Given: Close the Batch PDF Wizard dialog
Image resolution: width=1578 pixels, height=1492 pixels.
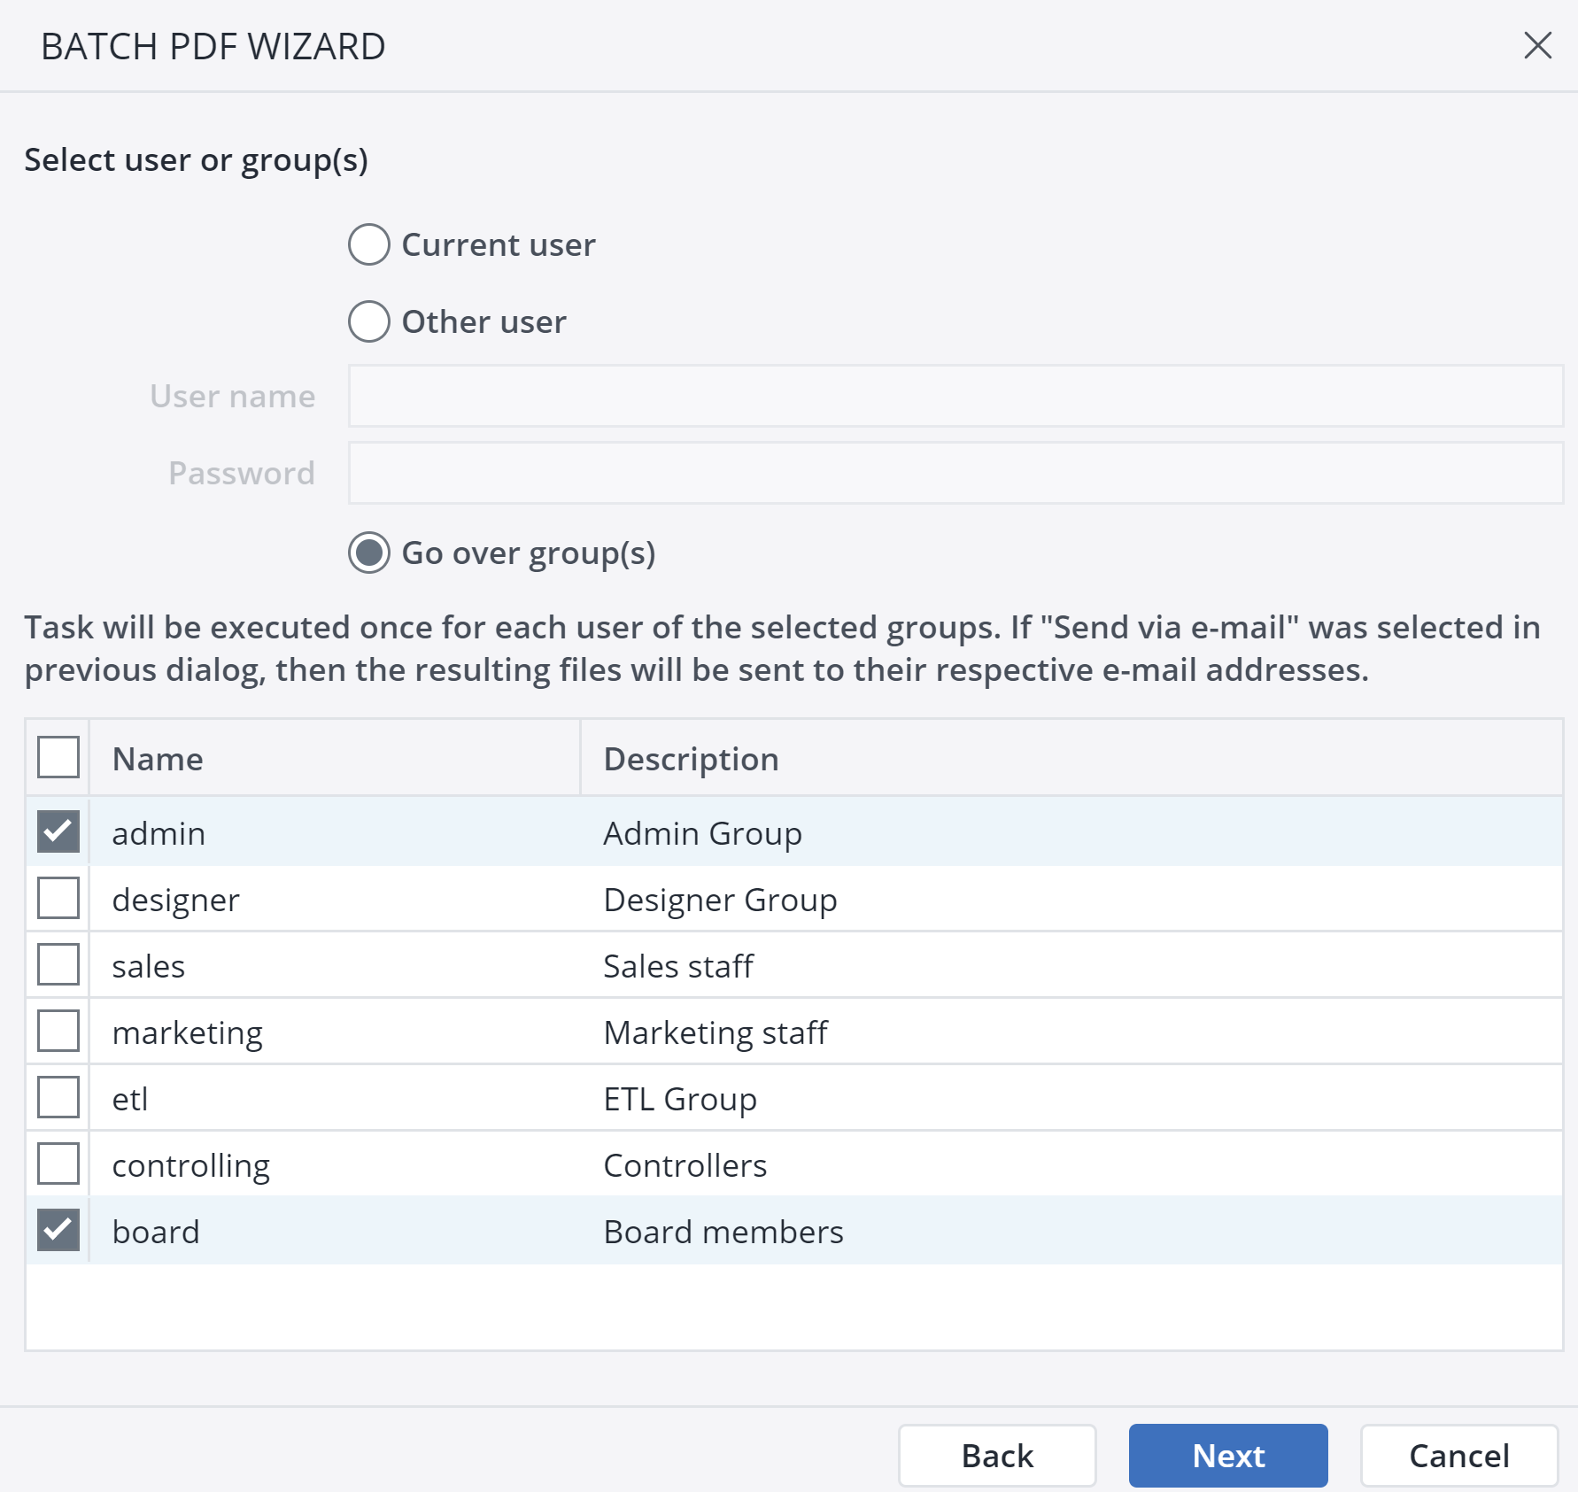Looking at the screenshot, I should coord(1537,45).
